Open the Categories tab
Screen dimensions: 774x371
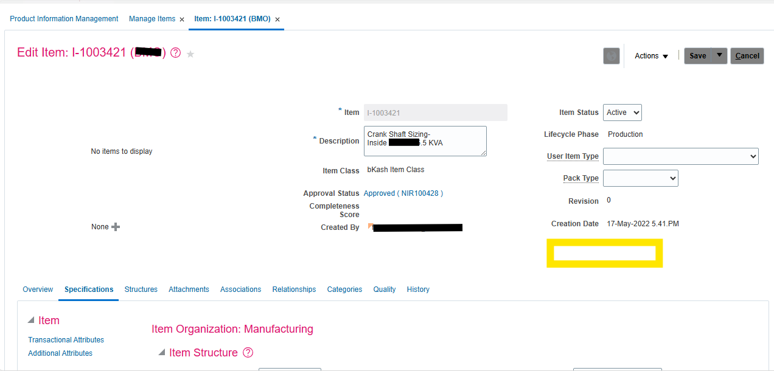[x=344, y=290]
